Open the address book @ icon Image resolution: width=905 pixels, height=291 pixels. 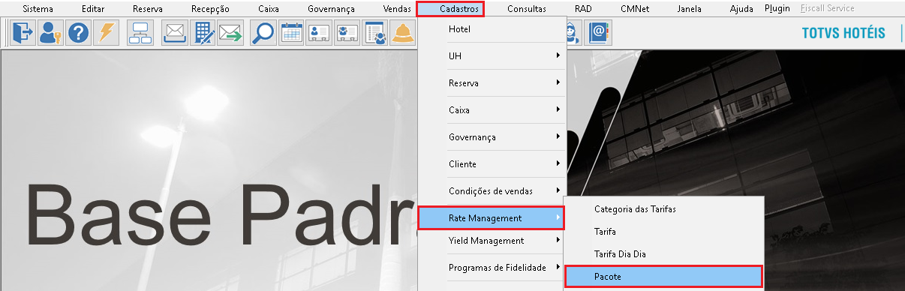tap(598, 33)
